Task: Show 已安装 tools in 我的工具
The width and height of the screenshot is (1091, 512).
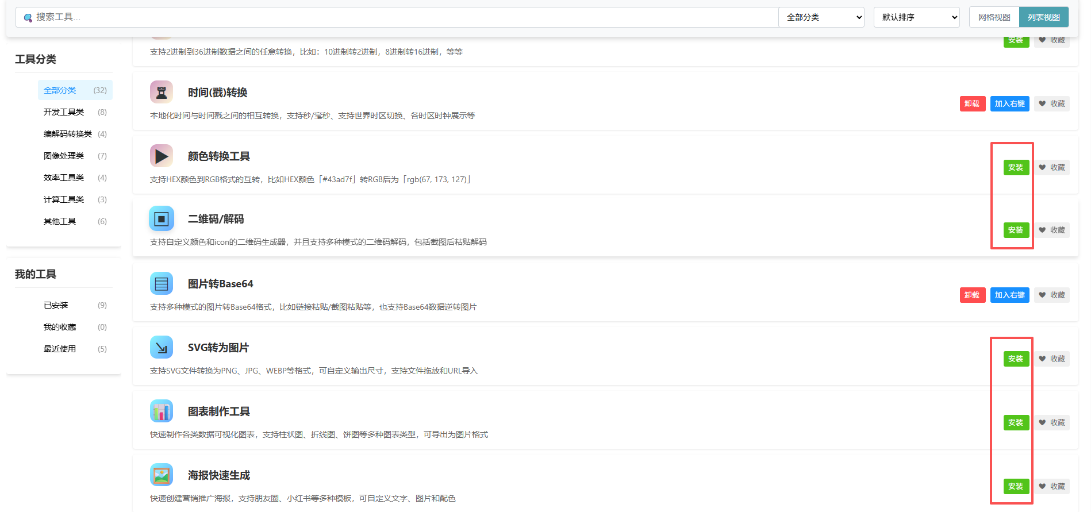Action: click(x=56, y=305)
